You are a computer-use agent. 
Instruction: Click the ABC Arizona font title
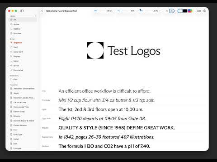(61, 11)
